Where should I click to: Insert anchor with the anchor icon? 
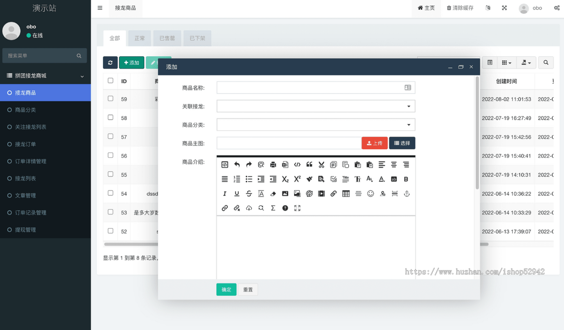(407, 193)
